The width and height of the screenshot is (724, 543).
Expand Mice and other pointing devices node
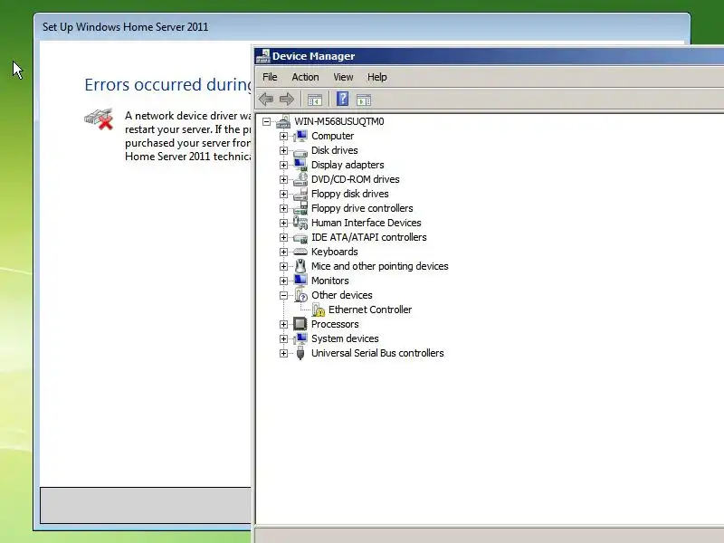(283, 266)
